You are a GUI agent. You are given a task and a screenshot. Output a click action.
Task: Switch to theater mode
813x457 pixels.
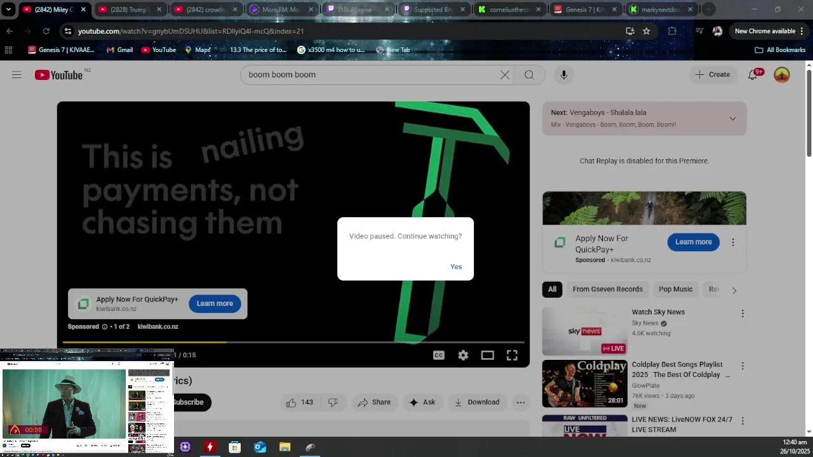click(x=487, y=355)
